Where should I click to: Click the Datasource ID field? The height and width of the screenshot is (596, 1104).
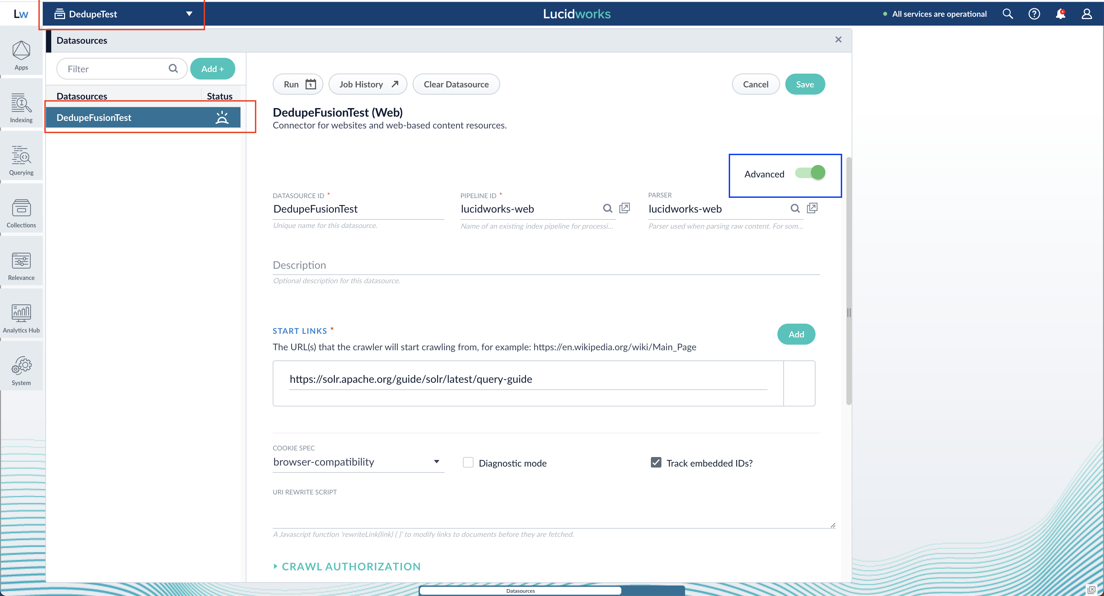tap(358, 209)
